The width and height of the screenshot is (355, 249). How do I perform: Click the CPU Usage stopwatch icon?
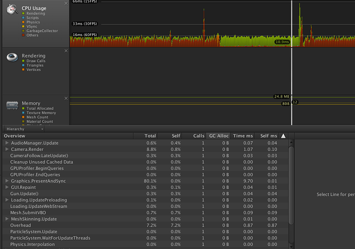(x=12, y=9)
